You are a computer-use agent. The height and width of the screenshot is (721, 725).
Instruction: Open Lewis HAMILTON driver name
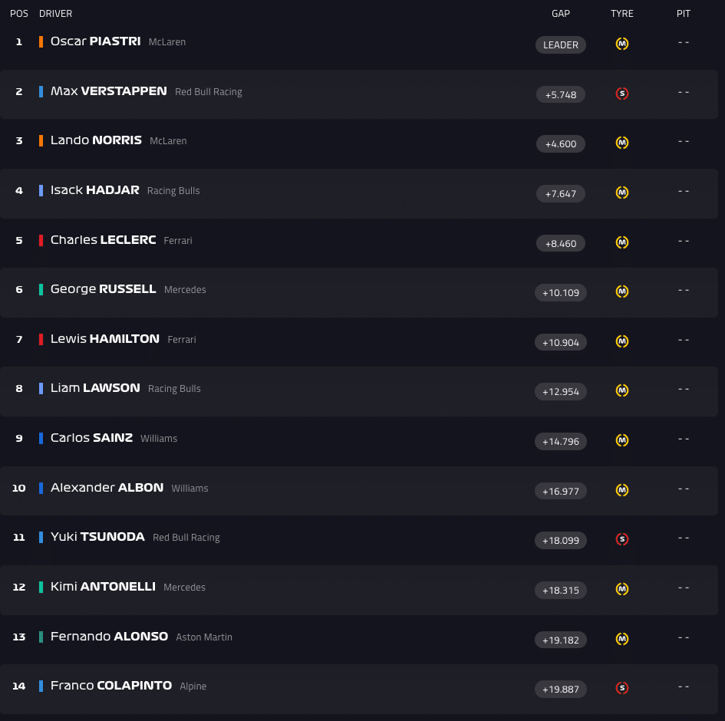click(x=105, y=339)
